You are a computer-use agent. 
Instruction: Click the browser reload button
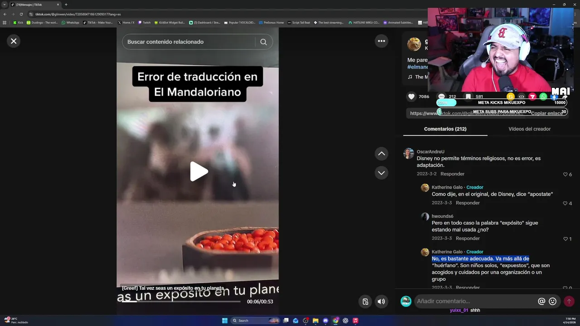[21, 14]
